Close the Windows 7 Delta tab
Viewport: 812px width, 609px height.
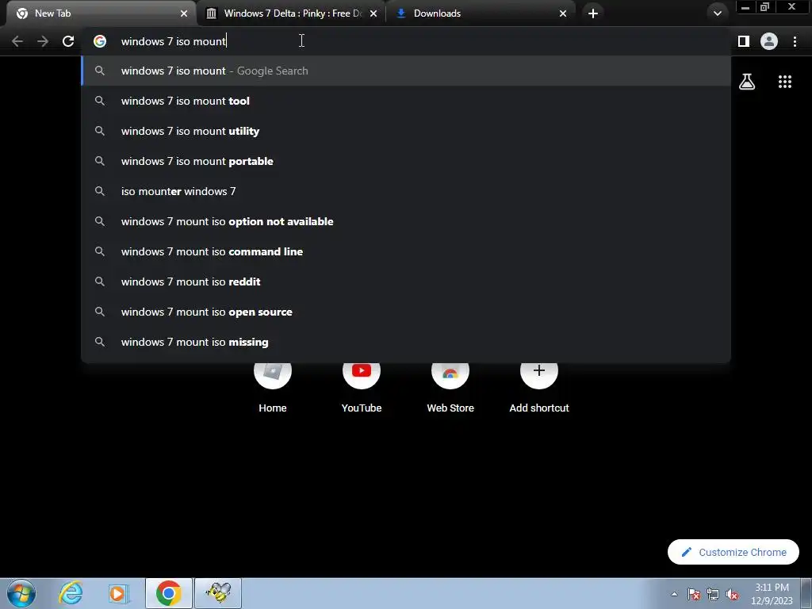point(373,13)
